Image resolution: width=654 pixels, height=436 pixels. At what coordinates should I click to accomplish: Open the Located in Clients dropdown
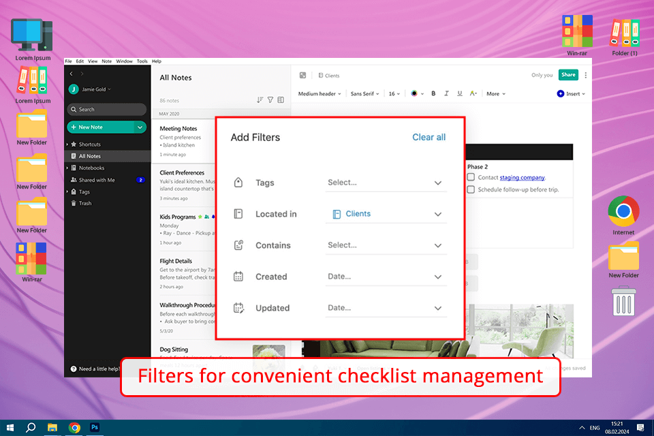(x=386, y=214)
